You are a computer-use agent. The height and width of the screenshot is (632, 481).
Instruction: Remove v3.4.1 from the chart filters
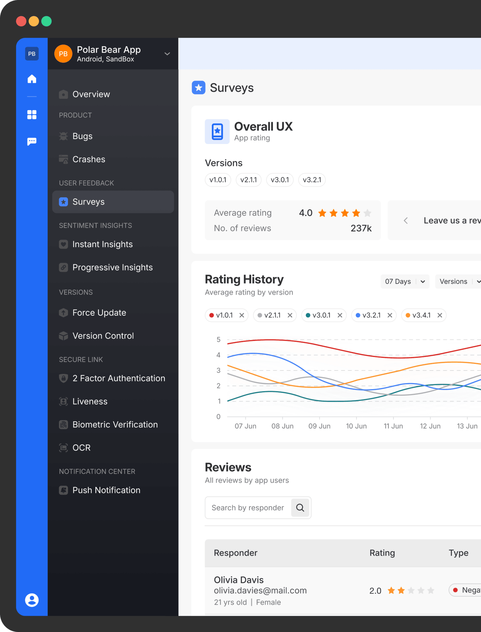pyautogui.click(x=440, y=315)
